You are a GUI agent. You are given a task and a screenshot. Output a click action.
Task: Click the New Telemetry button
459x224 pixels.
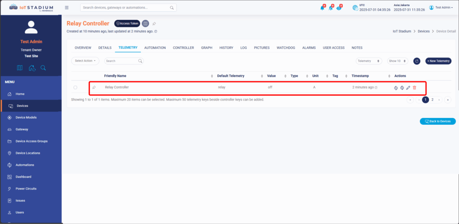438,61
